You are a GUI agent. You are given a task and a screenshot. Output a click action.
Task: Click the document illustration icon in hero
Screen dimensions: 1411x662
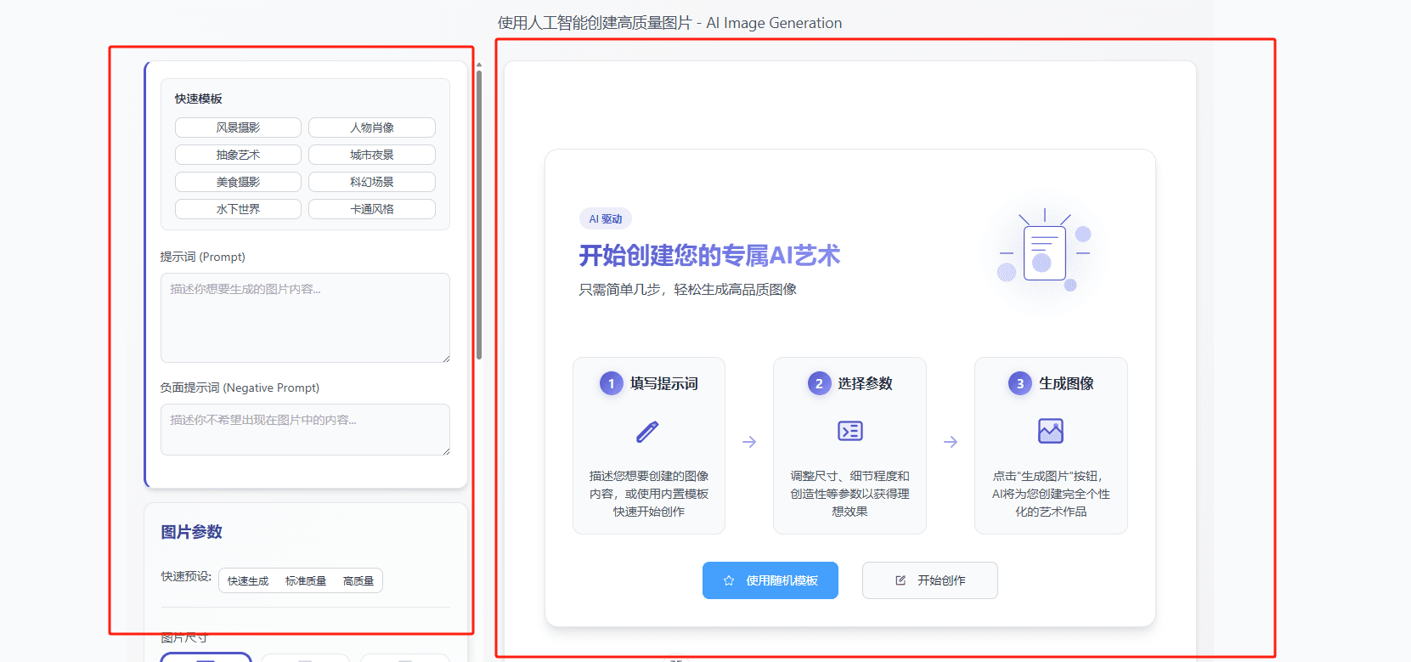[x=1045, y=253]
